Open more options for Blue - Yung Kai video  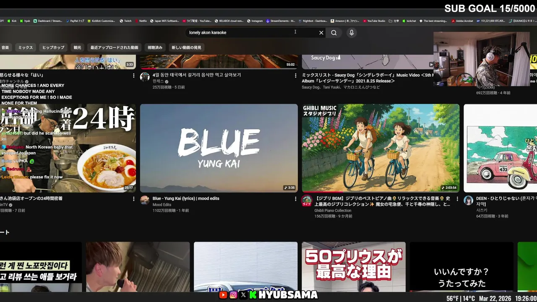tap(295, 199)
